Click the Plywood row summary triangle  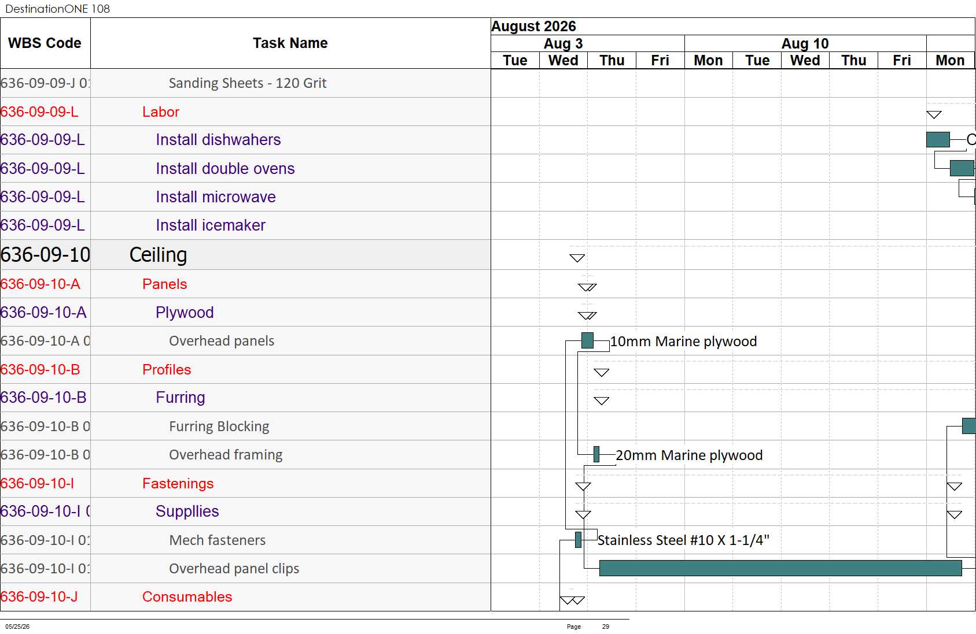tap(587, 316)
